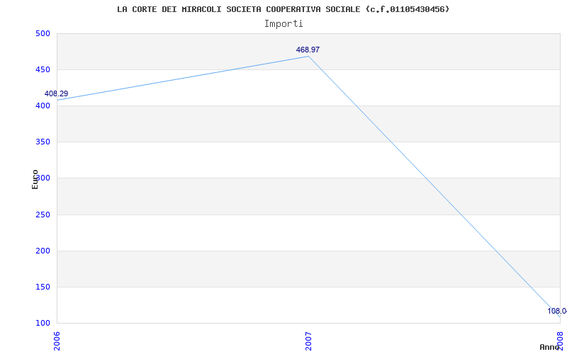Select the 108.04 data label

point(557,311)
